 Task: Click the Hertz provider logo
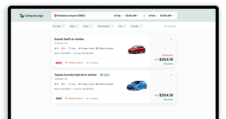tap(59, 98)
